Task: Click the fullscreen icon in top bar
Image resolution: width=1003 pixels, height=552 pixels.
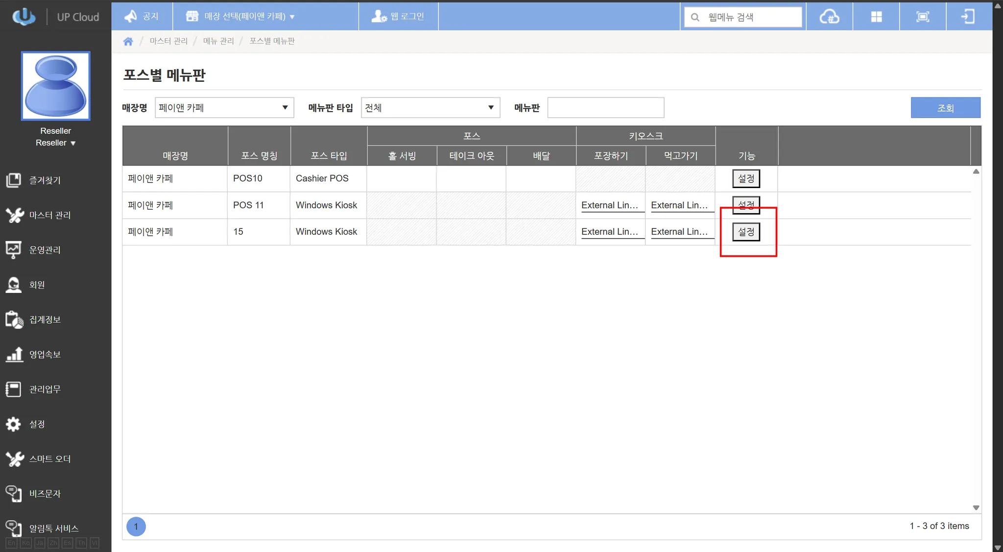Action: (923, 17)
